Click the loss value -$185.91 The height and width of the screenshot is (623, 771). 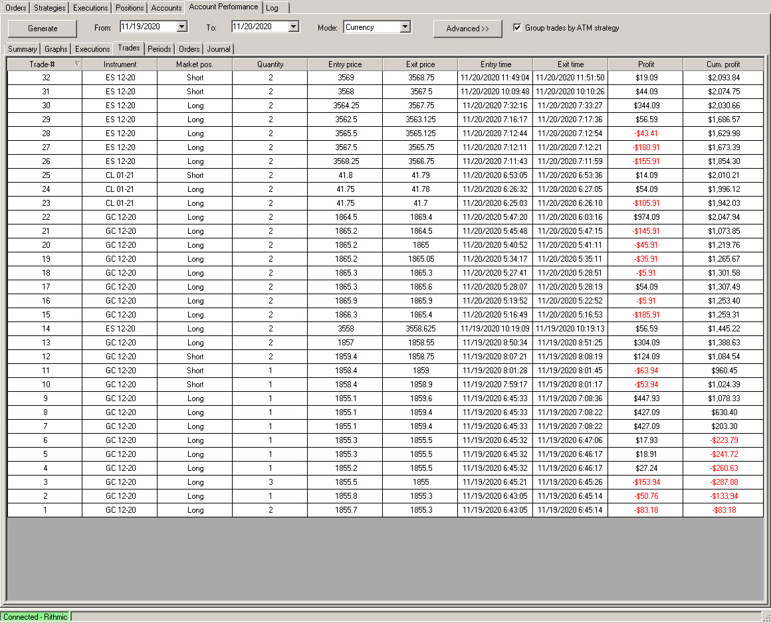(645, 315)
